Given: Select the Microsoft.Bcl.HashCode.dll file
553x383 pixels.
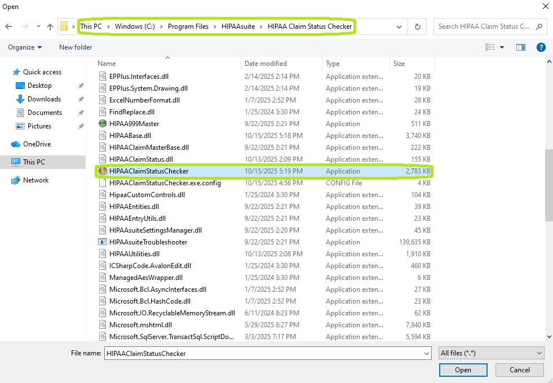Looking at the screenshot, I should pos(149,301).
